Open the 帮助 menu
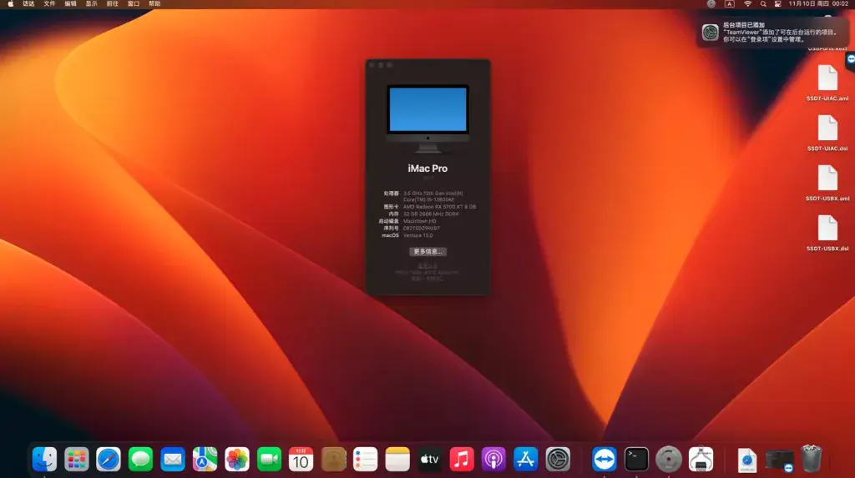This screenshot has height=478, width=855. coord(154,4)
